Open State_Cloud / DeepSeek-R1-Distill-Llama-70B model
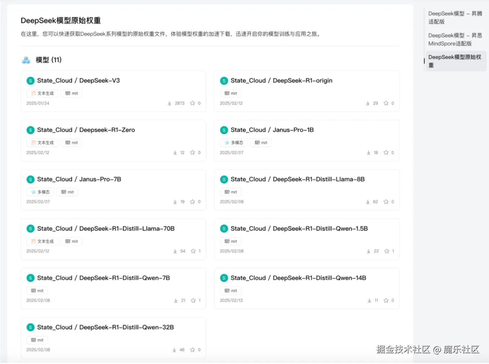 tap(113, 239)
